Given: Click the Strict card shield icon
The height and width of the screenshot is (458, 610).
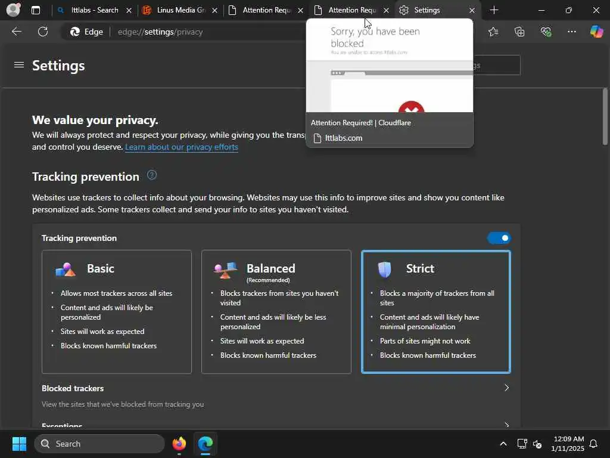Looking at the screenshot, I should coord(384,270).
